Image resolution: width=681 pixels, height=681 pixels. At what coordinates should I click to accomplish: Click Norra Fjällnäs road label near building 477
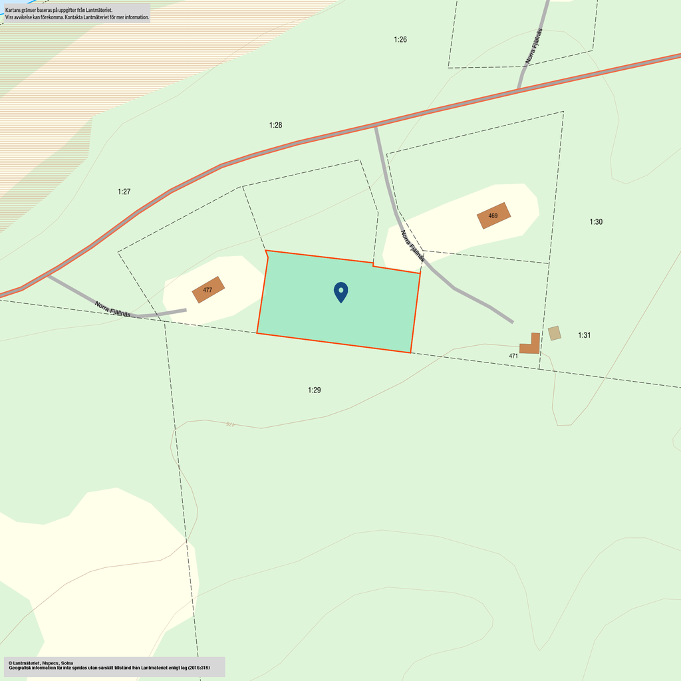(x=112, y=309)
